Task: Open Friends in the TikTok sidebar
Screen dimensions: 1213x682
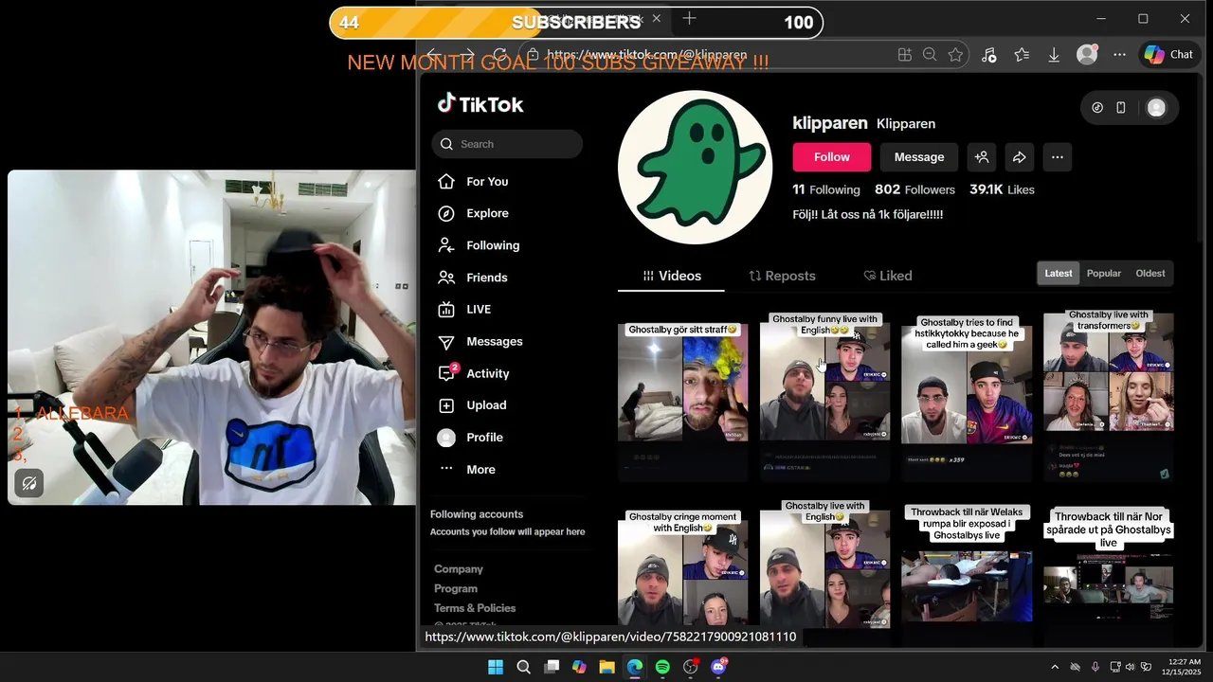Action: point(473,278)
